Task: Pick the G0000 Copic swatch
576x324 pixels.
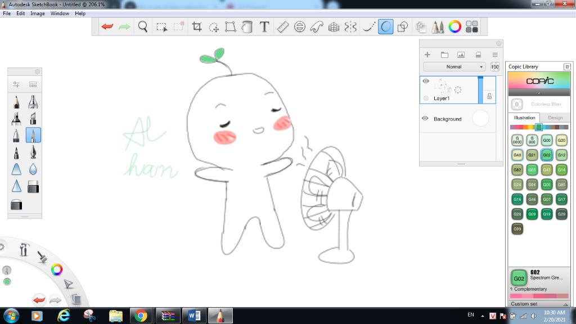Action: (x=517, y=140)
